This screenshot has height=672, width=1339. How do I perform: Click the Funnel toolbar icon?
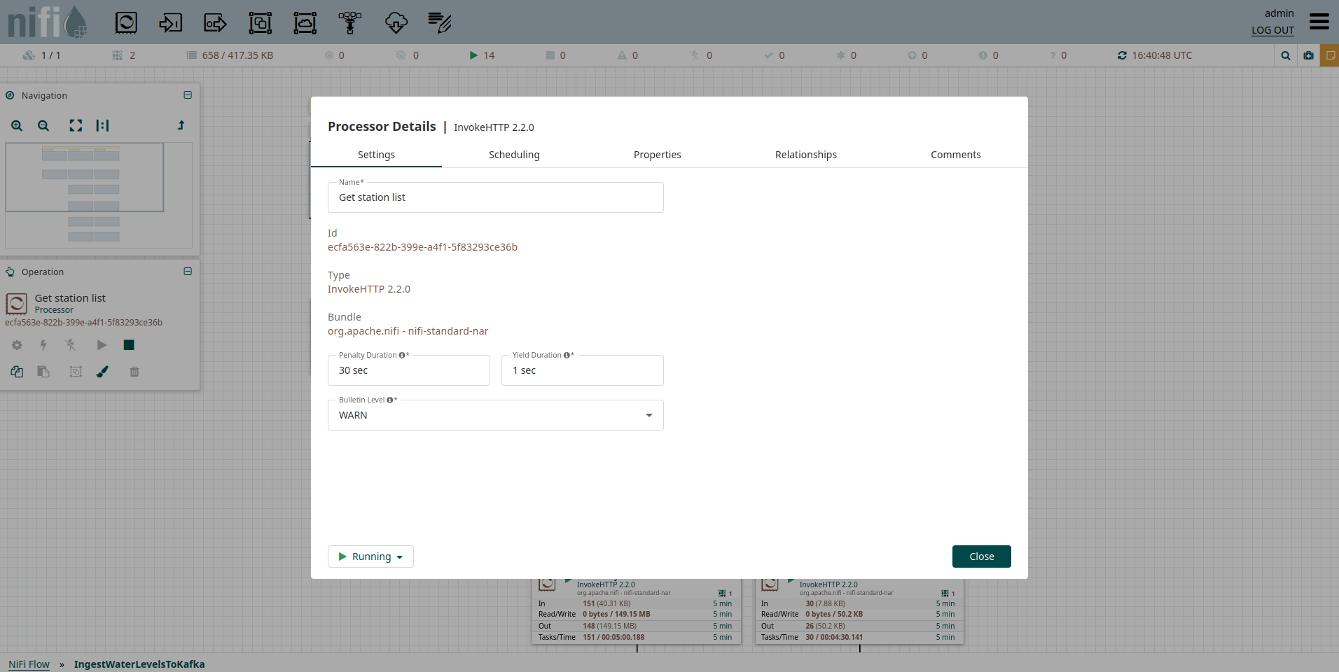[x=350, y=23]
